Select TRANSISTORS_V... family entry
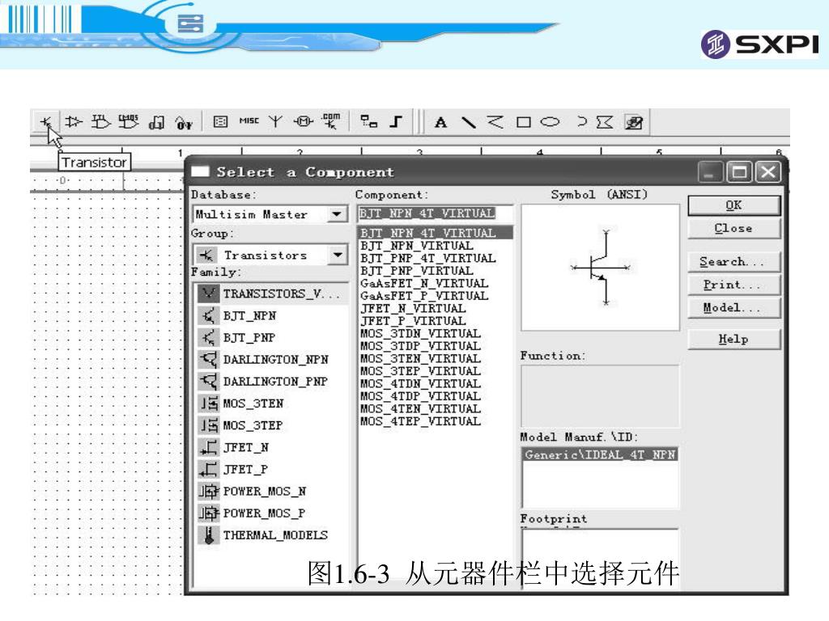 pos(271,294)
